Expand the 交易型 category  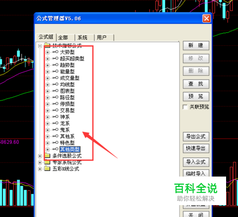47,110
